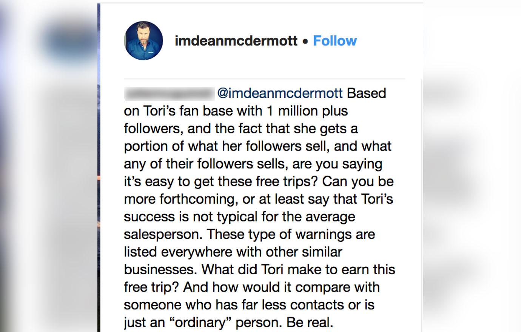Click the word "followers," starting third line
This screenshot has height=332, width=521.
point(154,129)
